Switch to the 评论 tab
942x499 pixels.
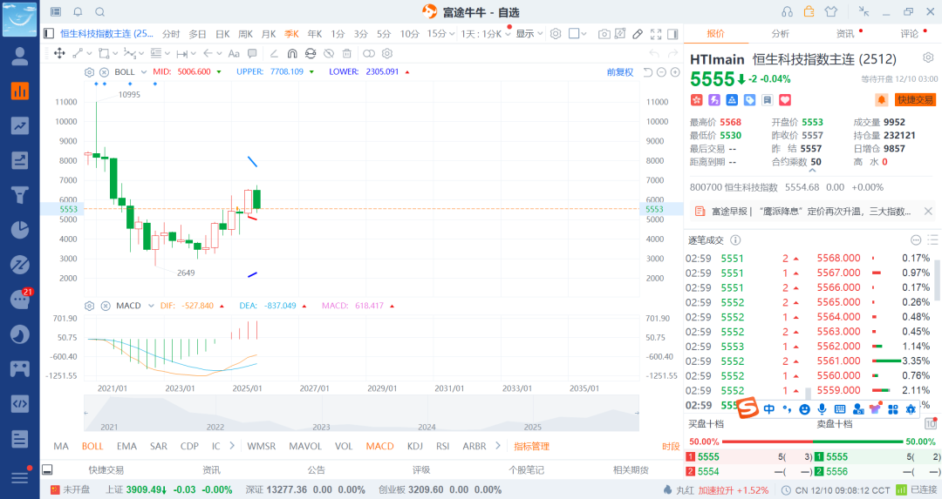point(910,34)
